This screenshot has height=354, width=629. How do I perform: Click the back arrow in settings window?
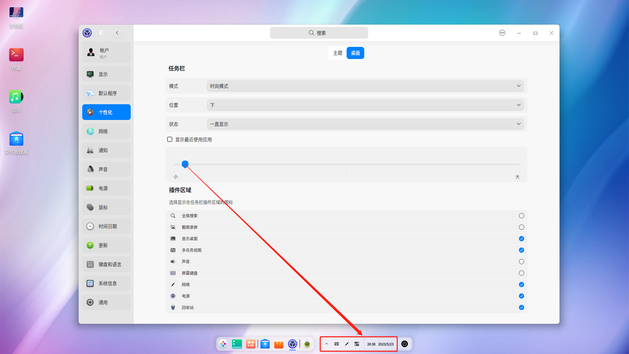[x=117, y=33]
